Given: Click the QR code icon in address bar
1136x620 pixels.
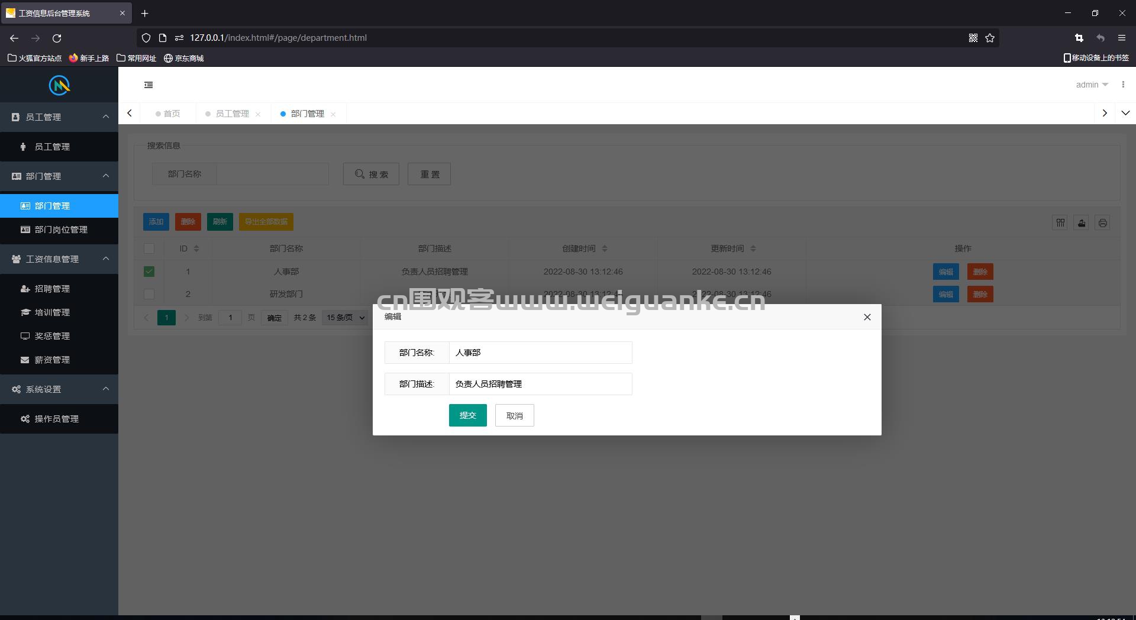Looking at the screenshot, I should point(973,38).
